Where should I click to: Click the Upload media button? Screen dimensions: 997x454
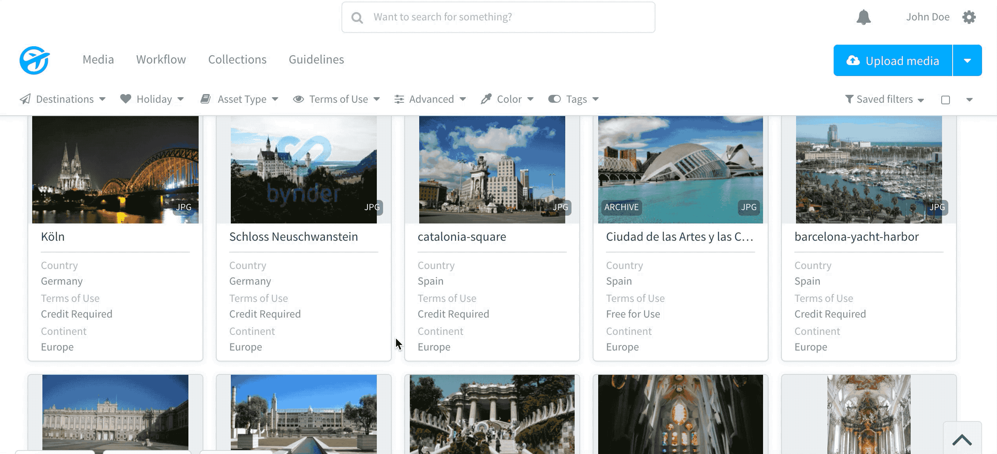tap(893, 60)
